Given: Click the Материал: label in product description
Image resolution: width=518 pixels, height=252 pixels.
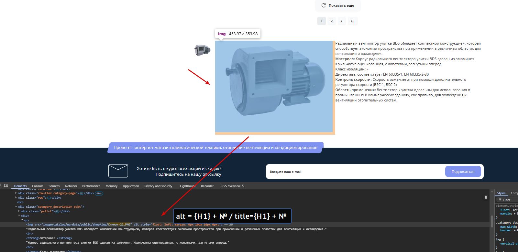Looking at the screenshot, I should (345, 59).
